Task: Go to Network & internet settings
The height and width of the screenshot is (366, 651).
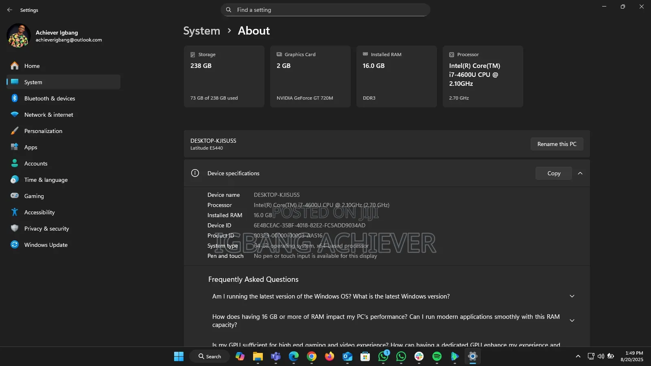Action: pos(63,114)
